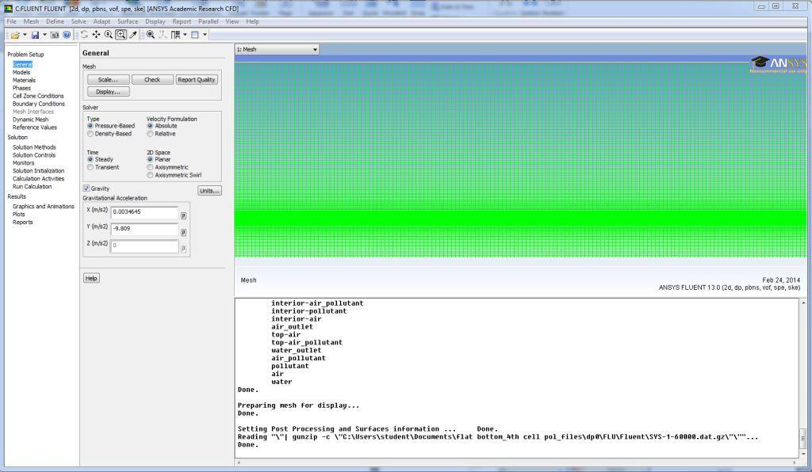This screenshot has height=472, width=812.
Task: Open Boundary Conditions task page
Action: tap(39, 104)
